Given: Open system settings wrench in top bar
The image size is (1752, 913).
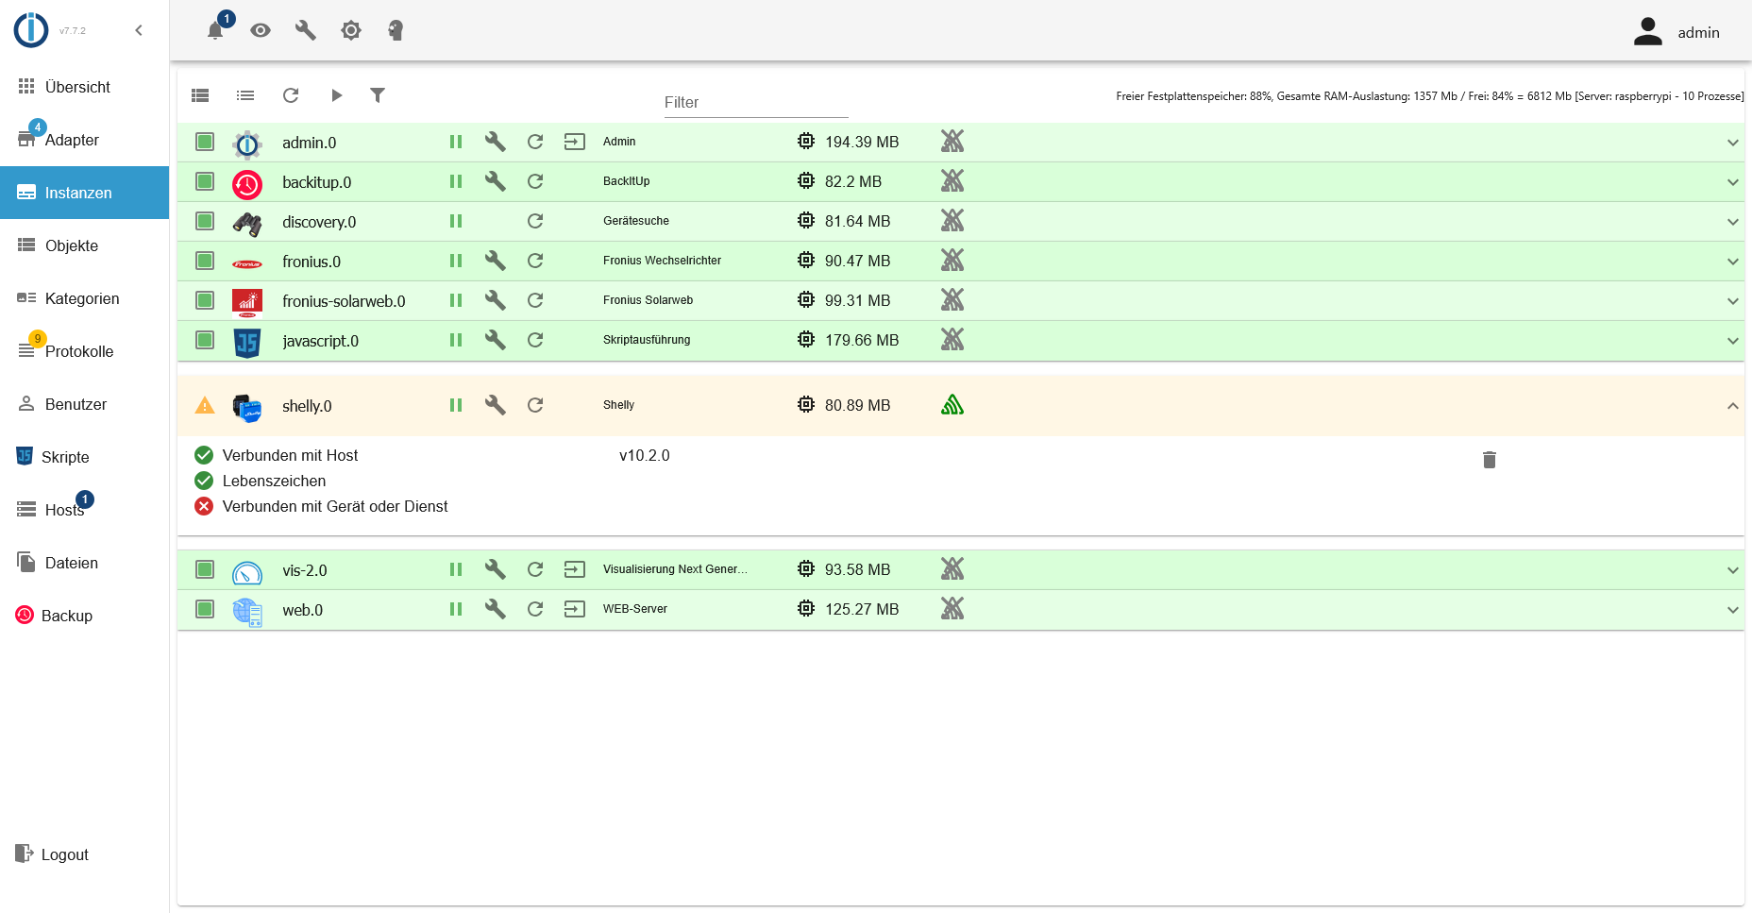Looking at the screenshot, I should 306,30.
